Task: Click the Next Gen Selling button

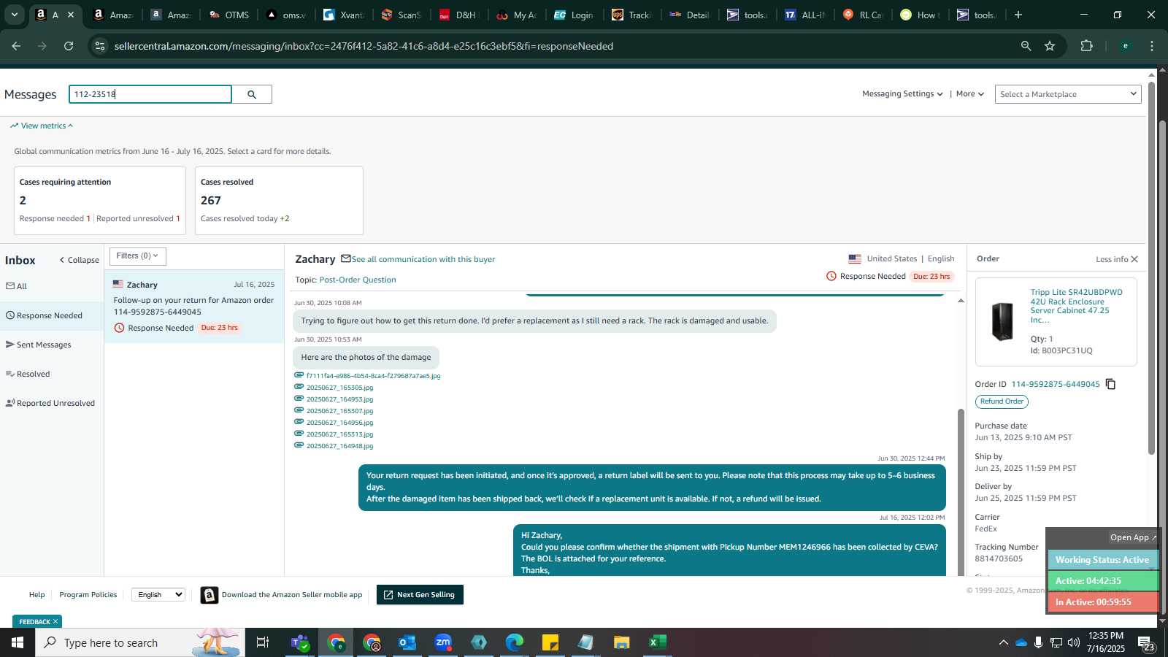Action: coord(420,595)
